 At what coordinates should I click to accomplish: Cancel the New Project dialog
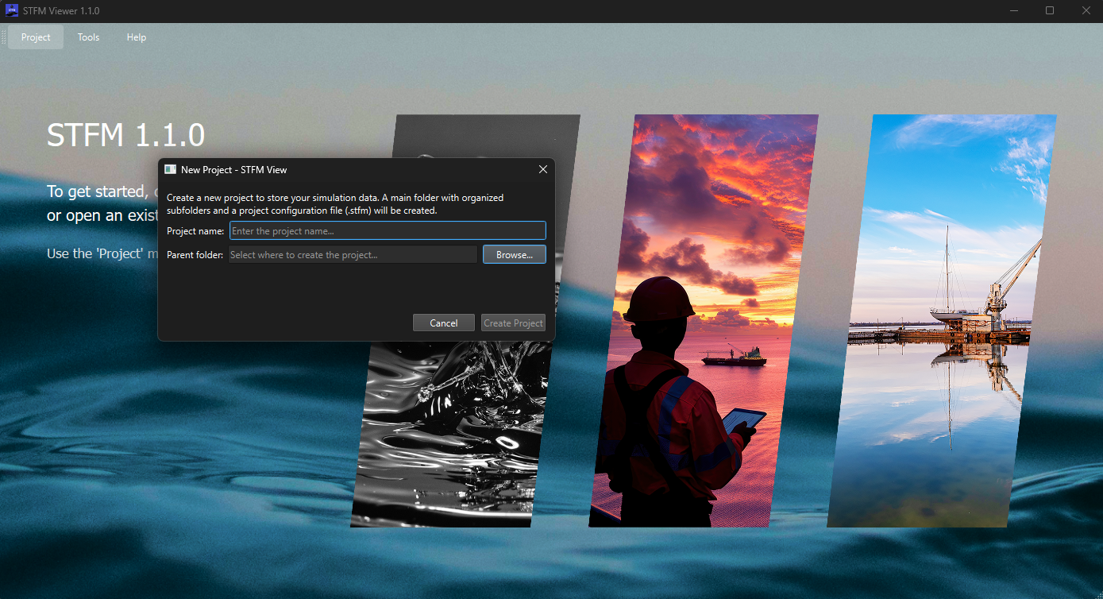point(444,323)
